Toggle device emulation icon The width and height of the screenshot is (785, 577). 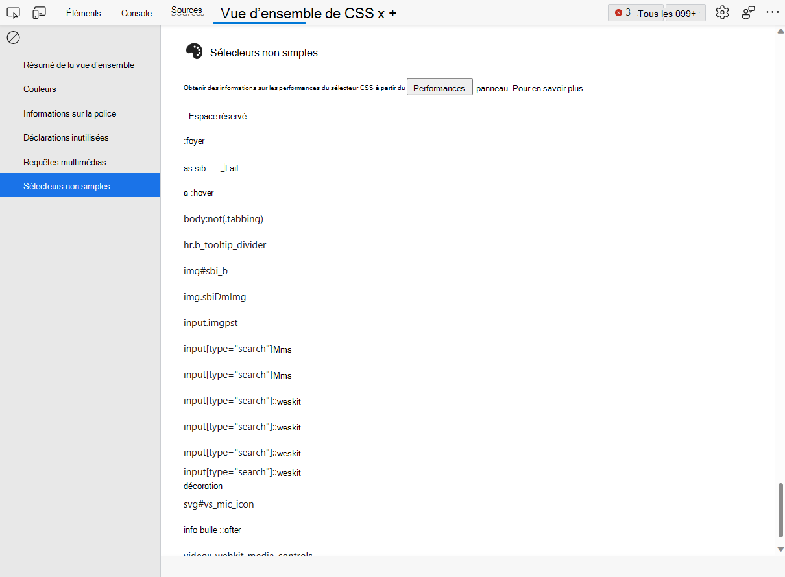click(39, 12)
